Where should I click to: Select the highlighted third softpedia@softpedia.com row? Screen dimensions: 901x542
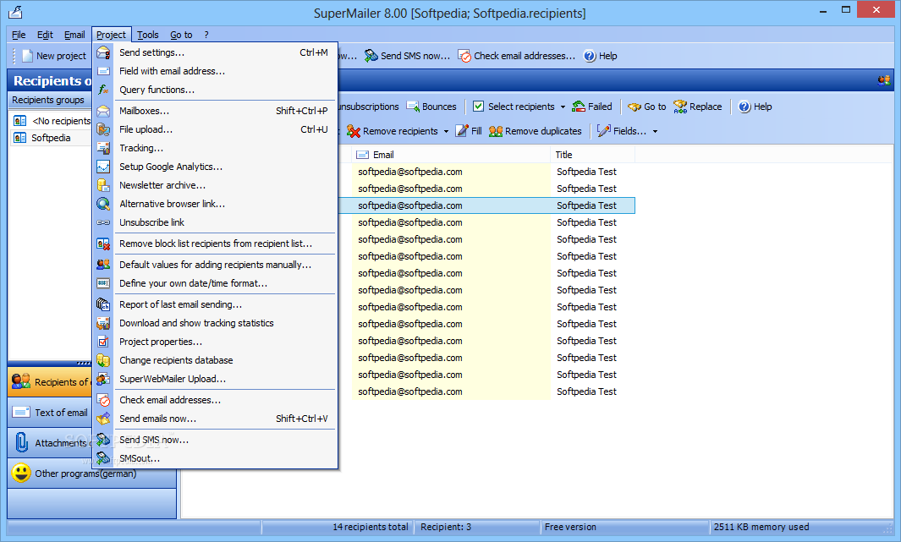[x=487, y=205]
